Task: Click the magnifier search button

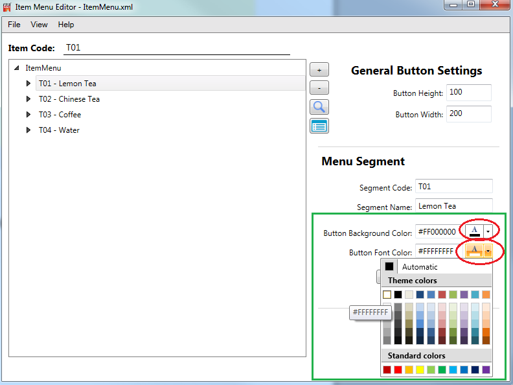Action: click(319, 107)
